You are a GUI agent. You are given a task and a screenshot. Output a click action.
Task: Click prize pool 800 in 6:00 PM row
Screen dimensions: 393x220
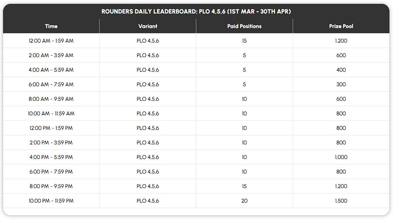coord(341,172)
